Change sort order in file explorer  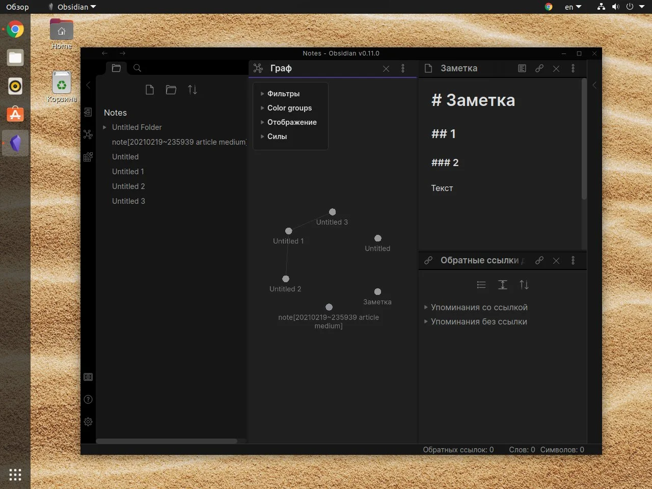pyautogui.click(x=193, y=90)
